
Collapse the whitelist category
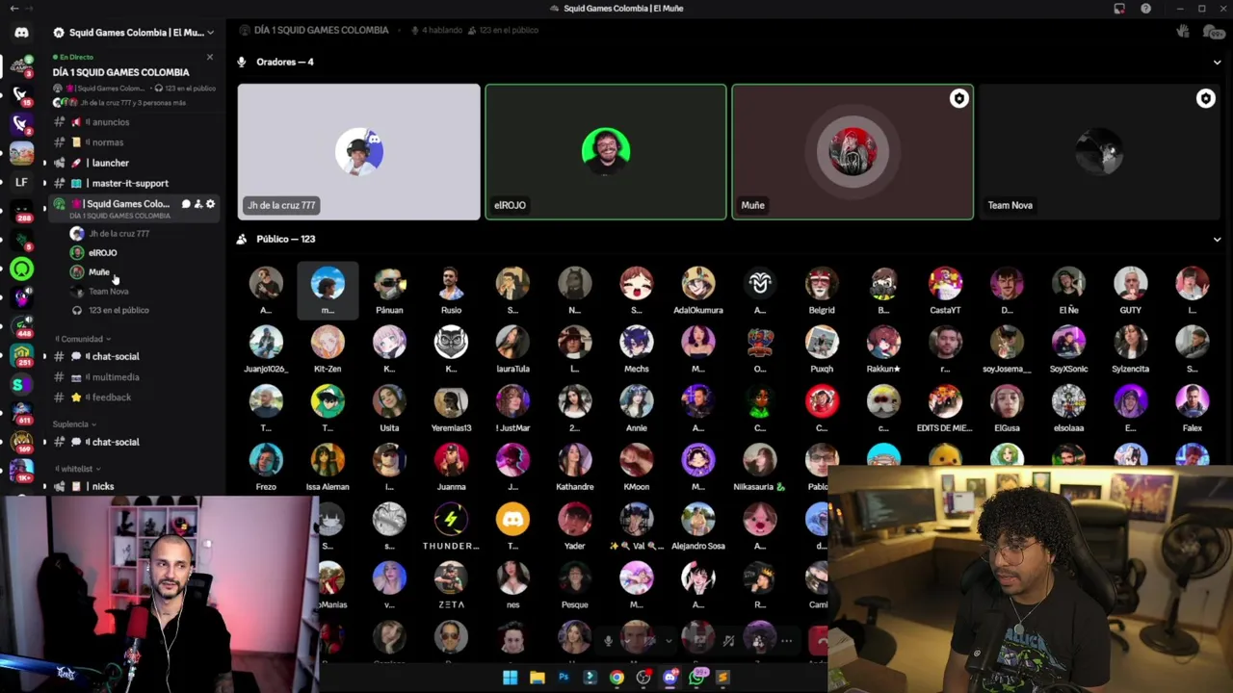(77, 469)
